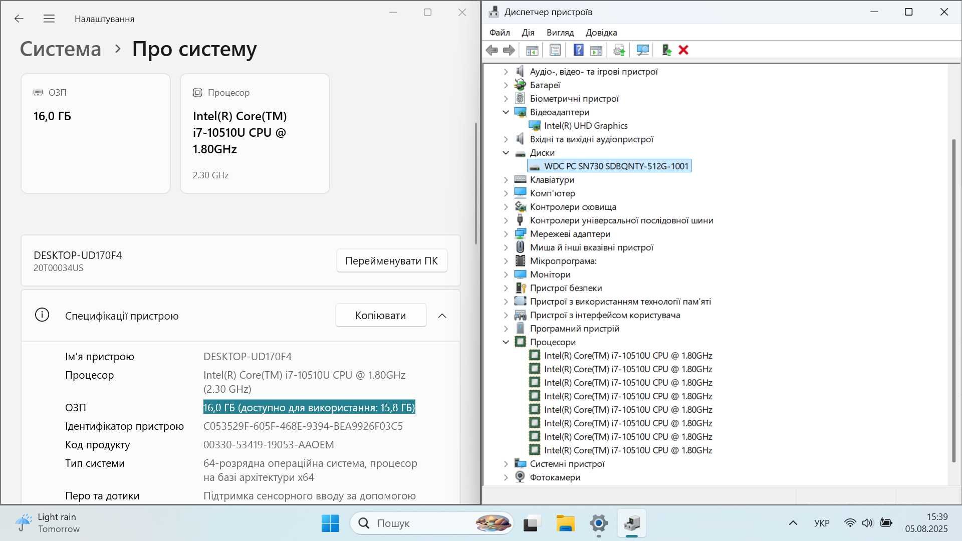Click the red X uninstall device icon

coord(683,50)
